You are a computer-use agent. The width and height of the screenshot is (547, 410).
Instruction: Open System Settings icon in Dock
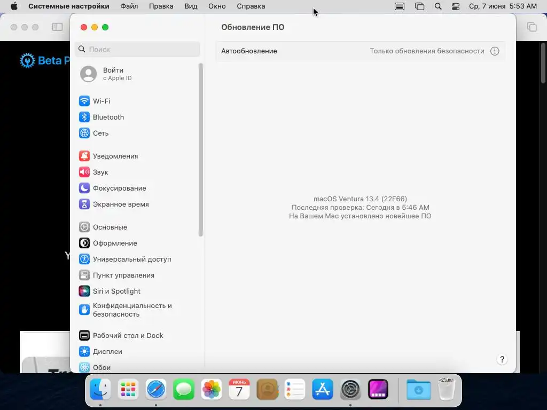point(350,389)
